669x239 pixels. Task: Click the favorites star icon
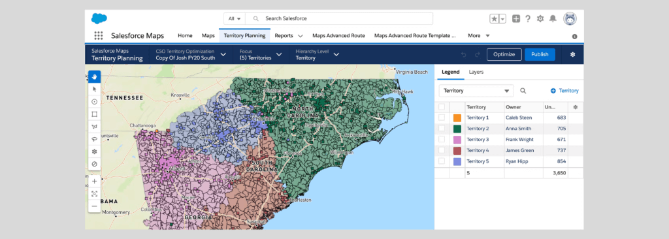[x=494, y=19]
